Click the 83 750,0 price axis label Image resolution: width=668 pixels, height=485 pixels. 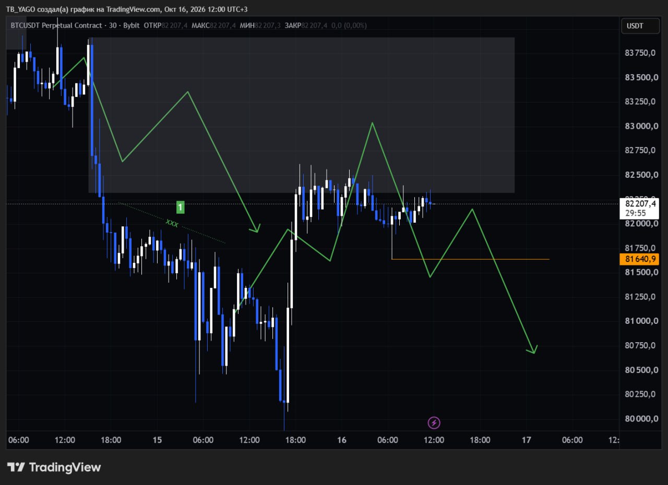coord(640,53)
